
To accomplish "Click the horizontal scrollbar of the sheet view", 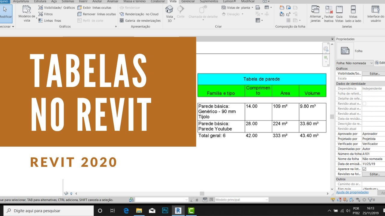I will pyautogui.click(x=202, y=194).
